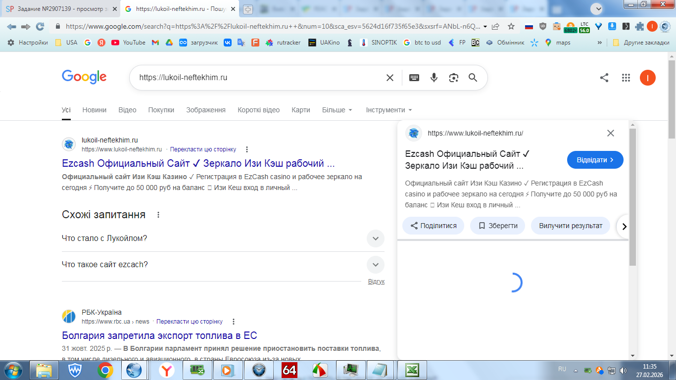Open the system volume speaker icon
This screenshot has width=676, height=380.
click(622, 370)
